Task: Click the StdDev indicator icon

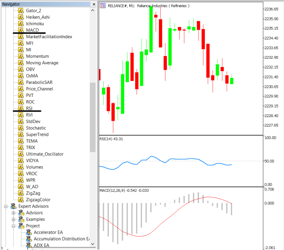Action: 21,122
